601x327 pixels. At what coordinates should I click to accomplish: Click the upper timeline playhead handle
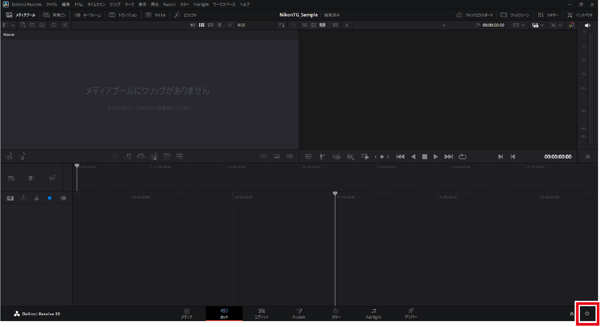pos(77,166)
